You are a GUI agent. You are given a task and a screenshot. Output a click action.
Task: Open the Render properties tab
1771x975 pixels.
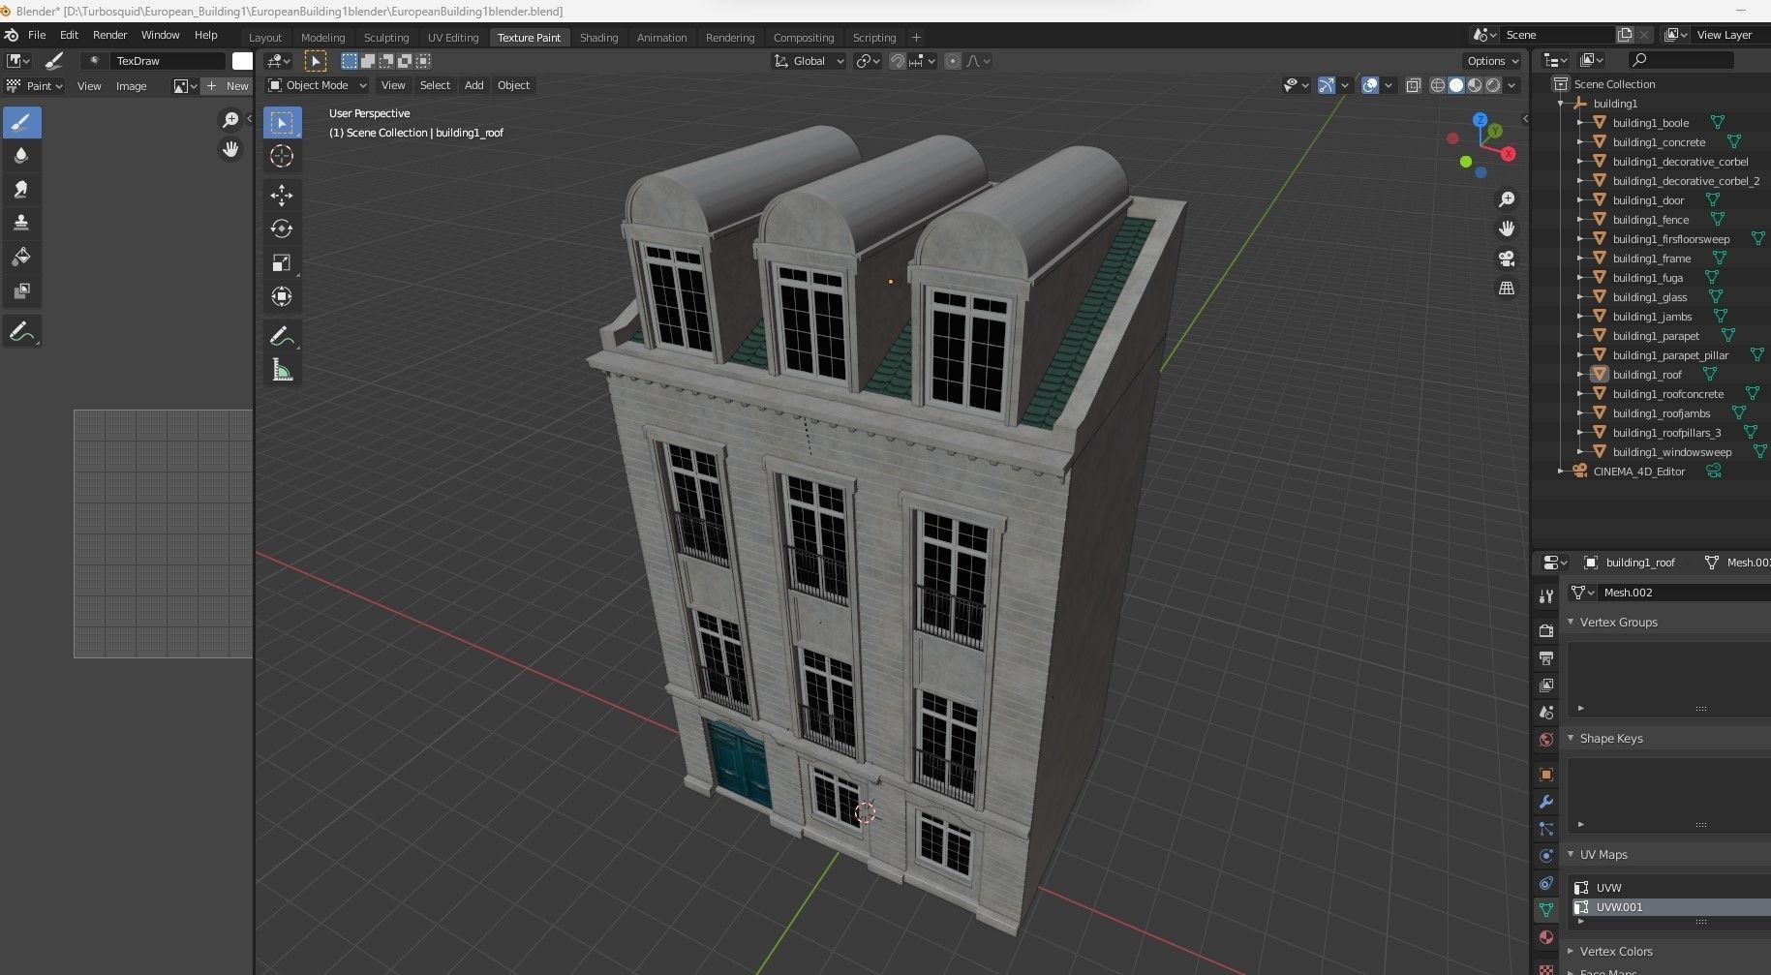point(1546,630)
